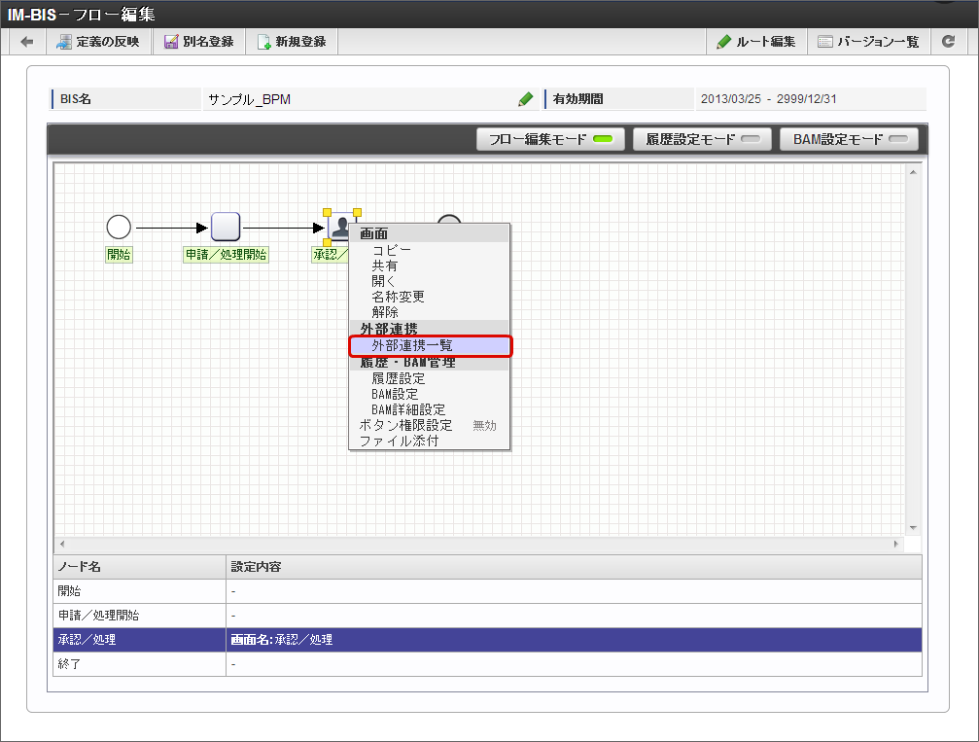Open バージョン一覧 list
This screenshot has height=742, width=979.
coord(869,42)
